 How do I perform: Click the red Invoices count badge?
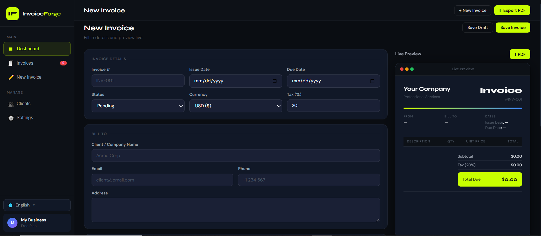(x=63, y=63)
